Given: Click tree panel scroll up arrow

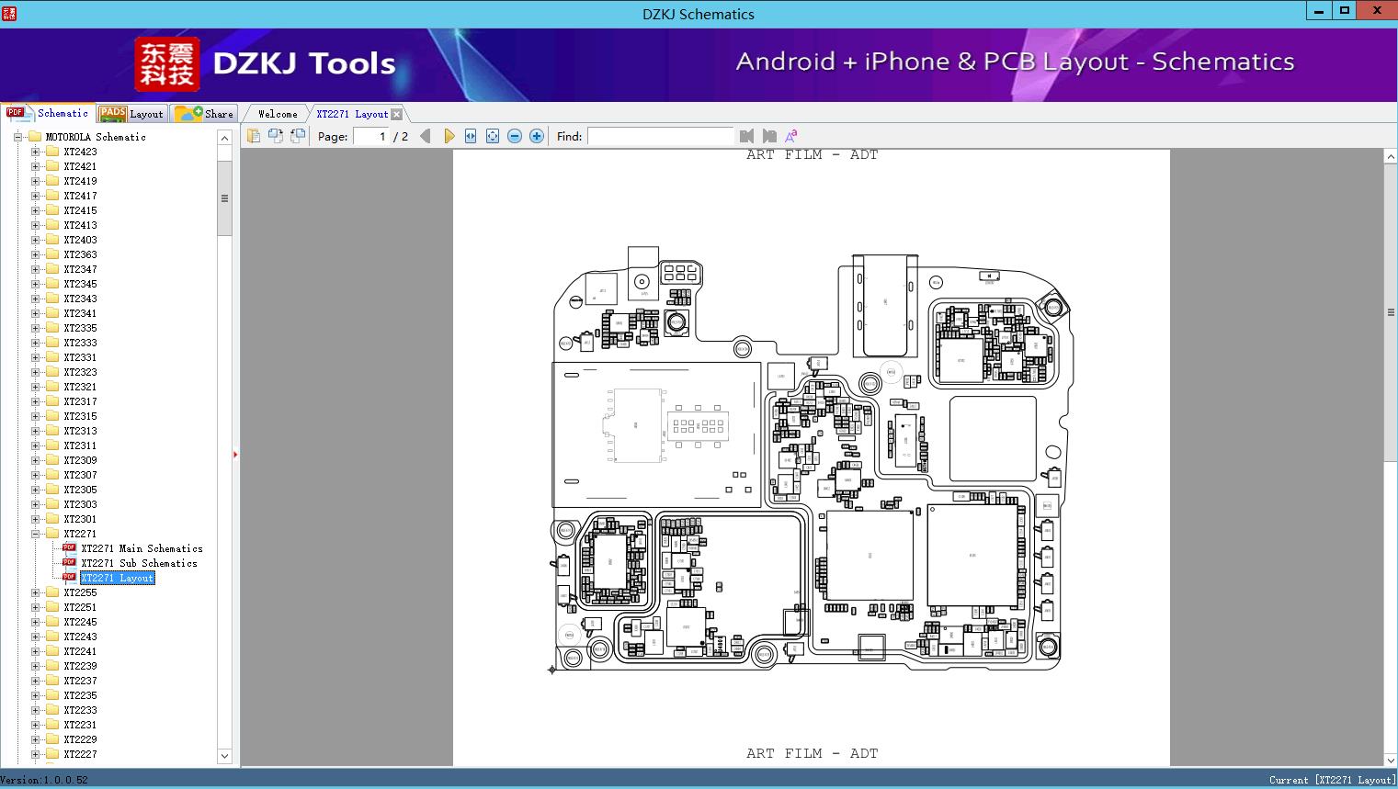Looking at the screenshot, I should pyautogui.click(x=224, y=138).
